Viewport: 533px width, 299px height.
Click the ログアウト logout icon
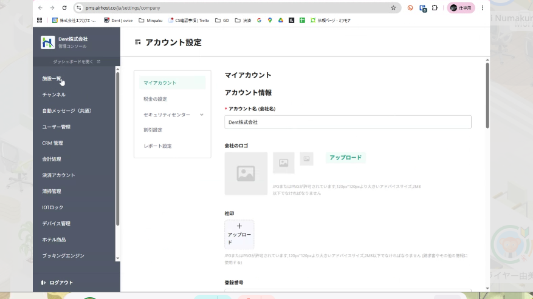[44, 283]
